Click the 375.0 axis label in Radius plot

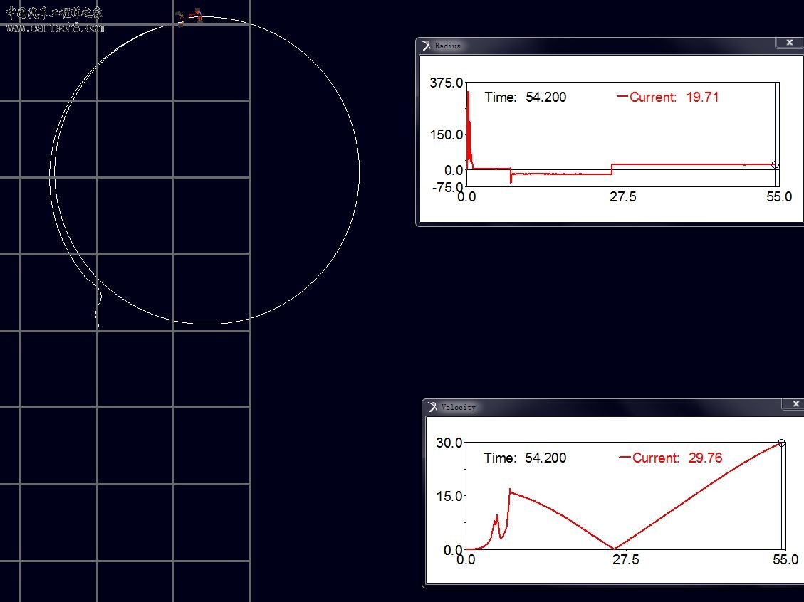[446, 83]
